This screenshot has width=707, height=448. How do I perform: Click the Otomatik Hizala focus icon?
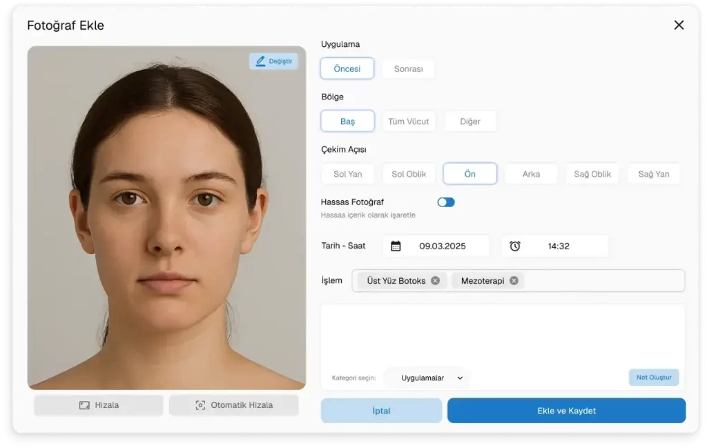click(x=200, y=405)
